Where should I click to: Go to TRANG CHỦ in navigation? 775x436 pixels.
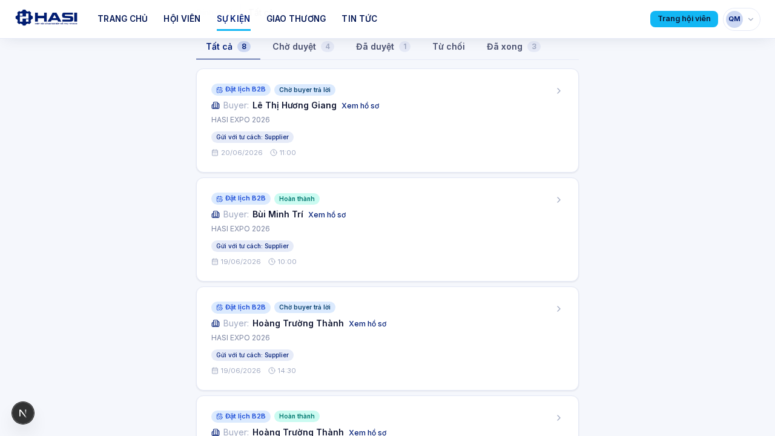pos(122,19)
